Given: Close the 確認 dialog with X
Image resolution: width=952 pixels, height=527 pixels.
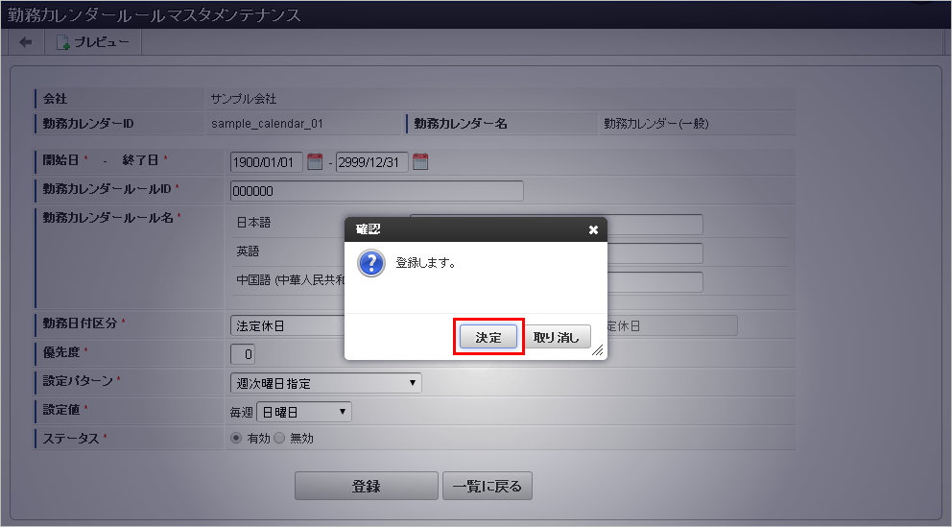Looking at the screenshot, I should (593, 229).
